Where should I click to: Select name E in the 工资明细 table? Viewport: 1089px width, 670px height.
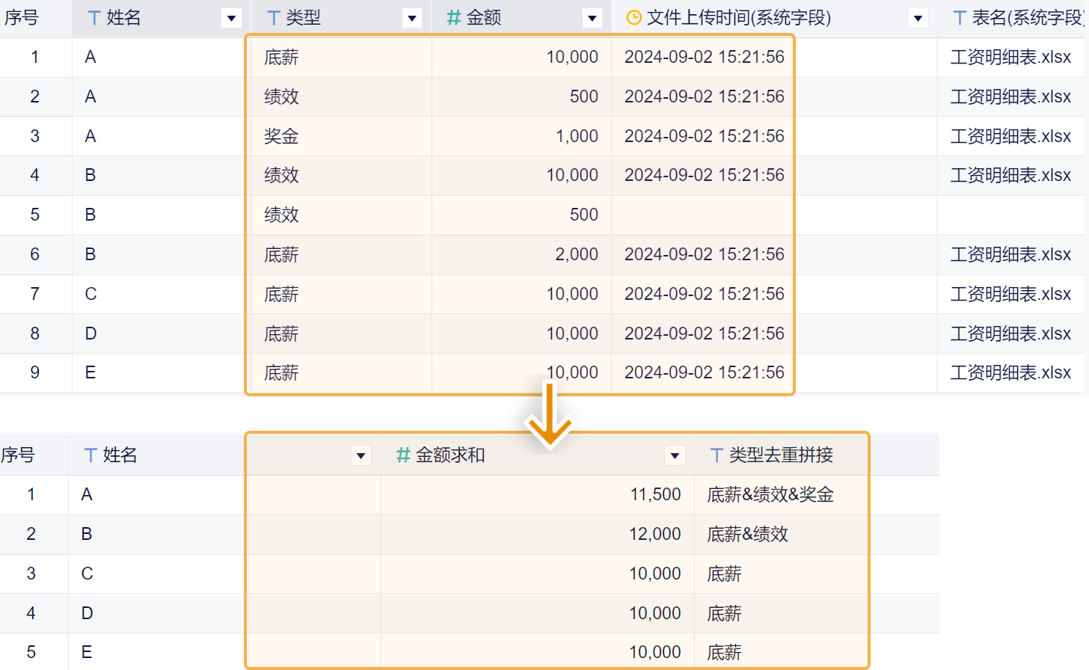pyautogui.click(x=91, y=372)
